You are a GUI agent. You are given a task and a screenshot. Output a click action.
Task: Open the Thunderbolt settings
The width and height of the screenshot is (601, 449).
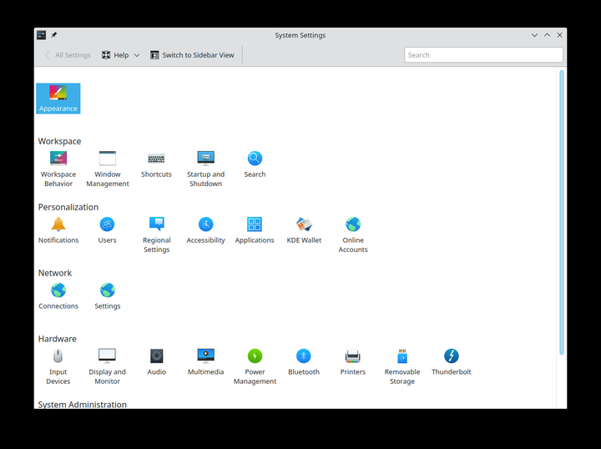[x=451, y=362]
